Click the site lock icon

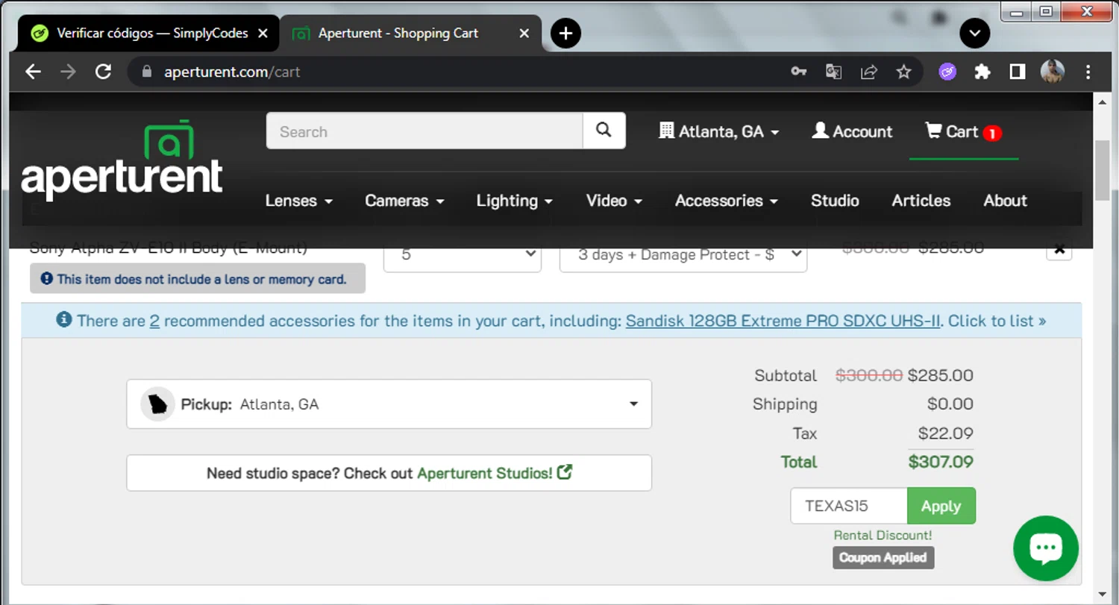147,72
